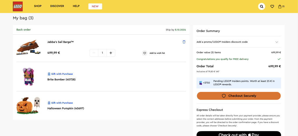Click the quantity input field
This screenshot has width=298, height=136.
(x=102, y=53)
